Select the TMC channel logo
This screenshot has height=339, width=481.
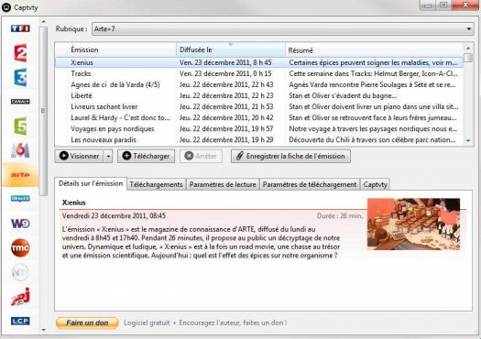(x=20, y=247)
